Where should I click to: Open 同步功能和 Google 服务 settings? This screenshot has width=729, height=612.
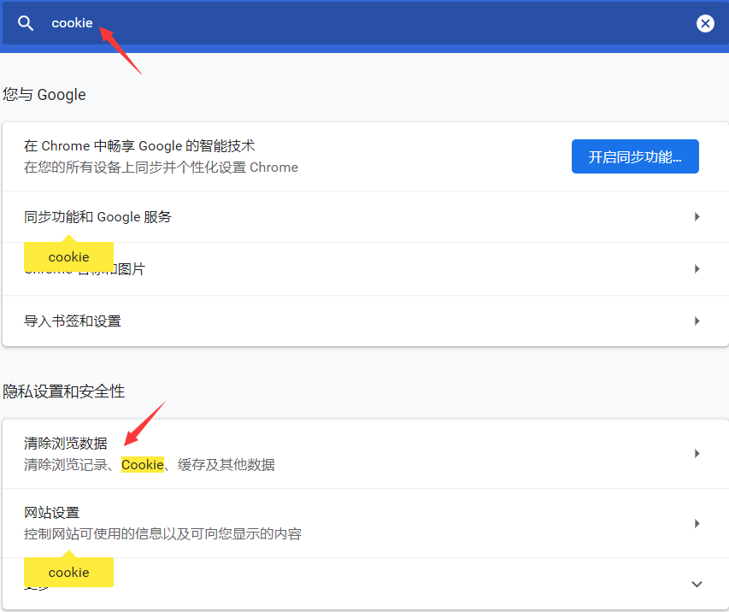tap(97, 217)
